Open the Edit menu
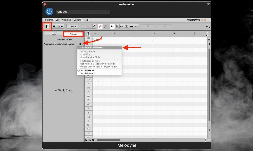This screenshot has width=253, height=151. point(57,20)
